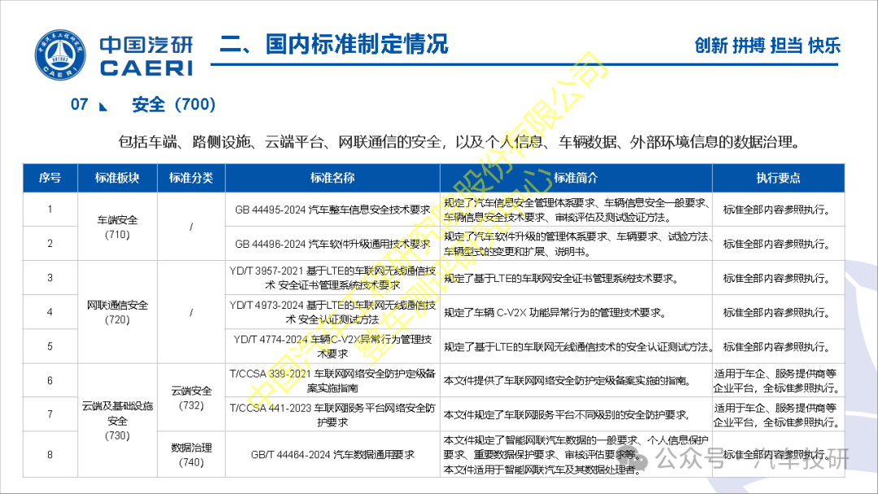Click the intro sentence starting with 包括车端
The image size is (878, 494).
[x=459, y=142]
